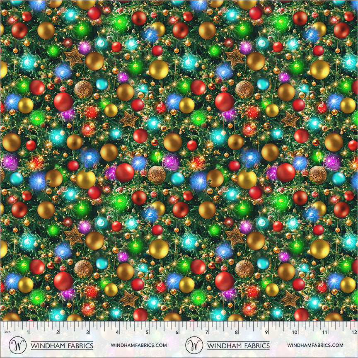
Task: Select the 4 inch ruler mark
Action: point(117,332)
